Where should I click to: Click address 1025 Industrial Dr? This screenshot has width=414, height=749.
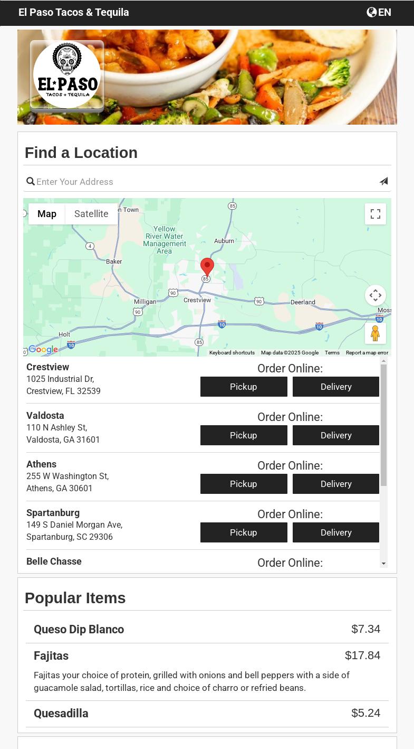pyautogui.click(x=60, y=379)
